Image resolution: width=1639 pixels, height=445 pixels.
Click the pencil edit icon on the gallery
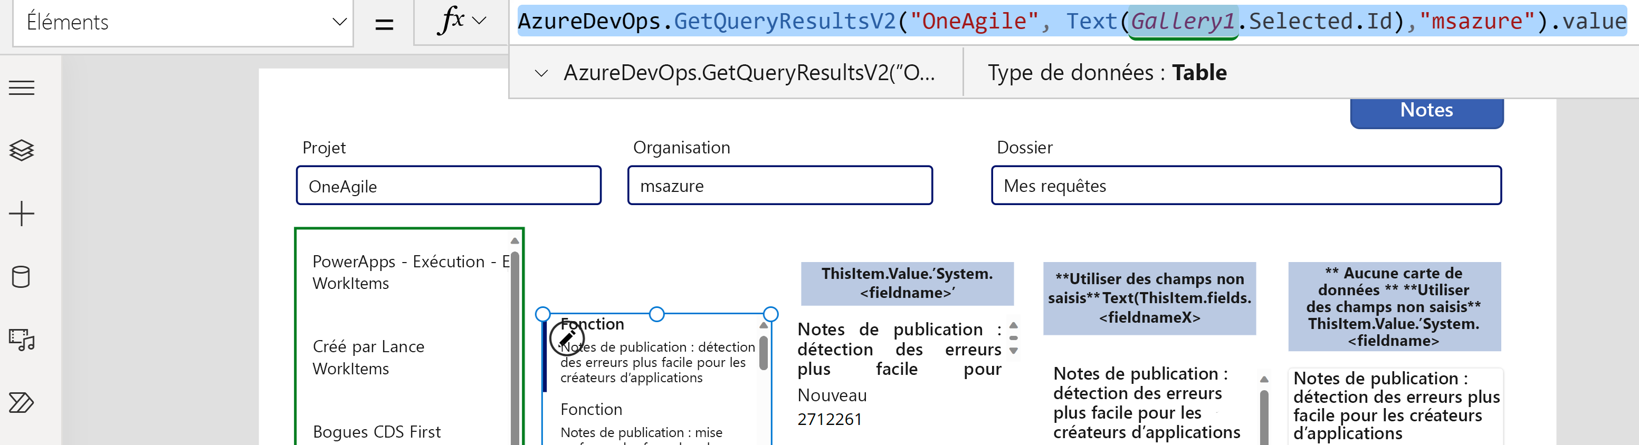567,337
